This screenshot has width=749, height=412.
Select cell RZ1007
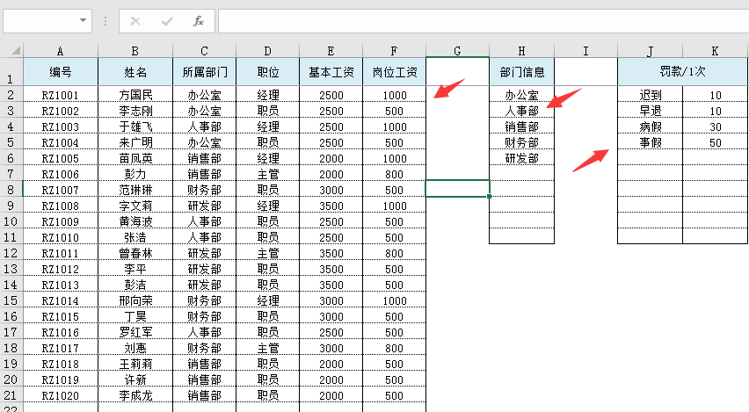[x=60, y=190]
